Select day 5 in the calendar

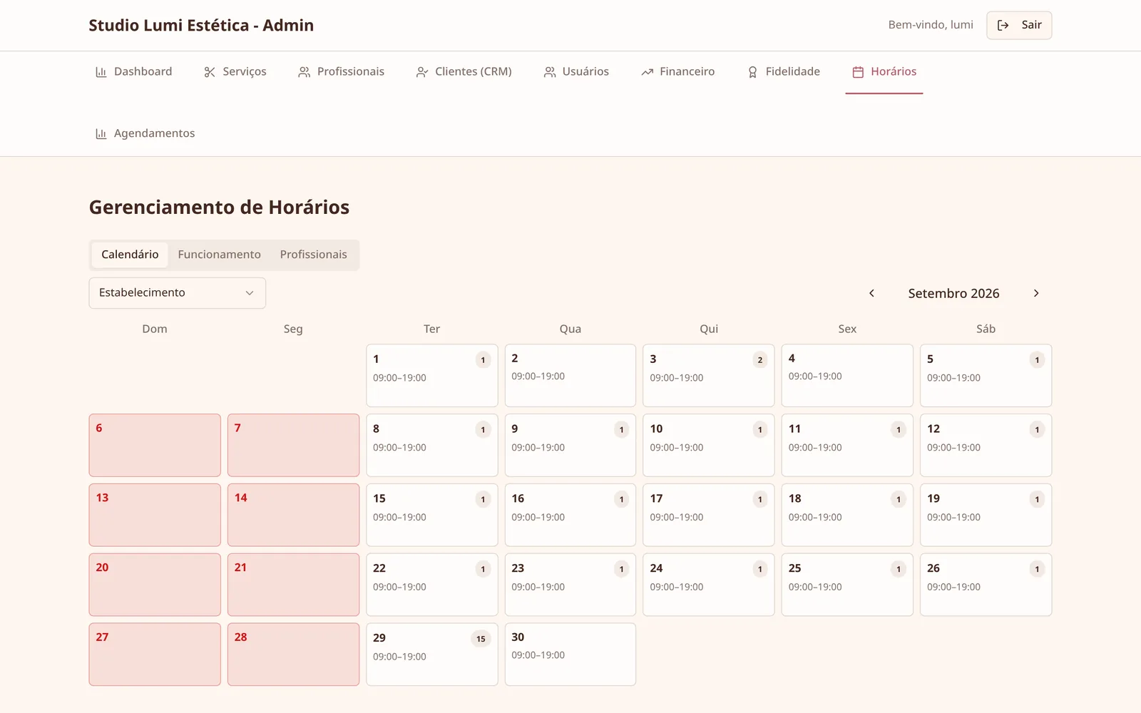click(986, 376)
